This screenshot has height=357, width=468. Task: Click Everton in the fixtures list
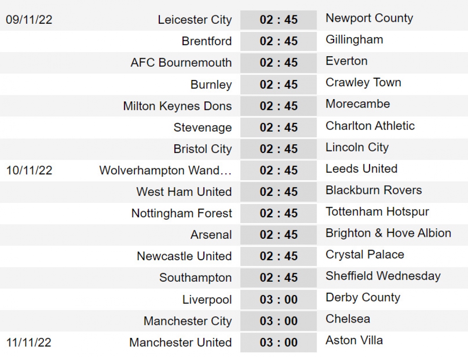click(346, 61)
